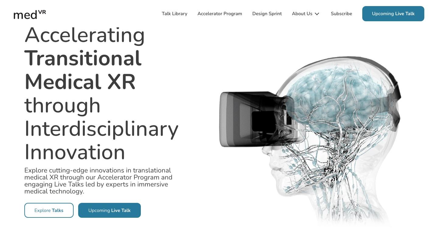The height and width of the screenshot is (246, 438).
Task: Click the Subscribe nav link
Action: [341, 14]
